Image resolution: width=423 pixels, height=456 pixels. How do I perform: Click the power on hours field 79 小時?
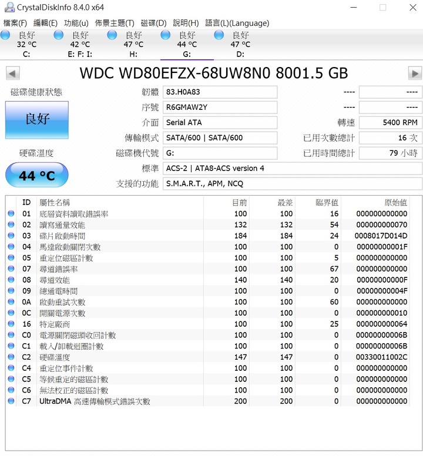coord(391,153)
